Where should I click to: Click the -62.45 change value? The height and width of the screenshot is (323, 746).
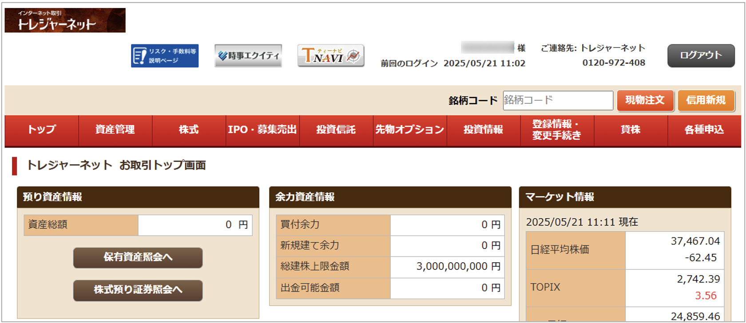(x=701, y=258)
